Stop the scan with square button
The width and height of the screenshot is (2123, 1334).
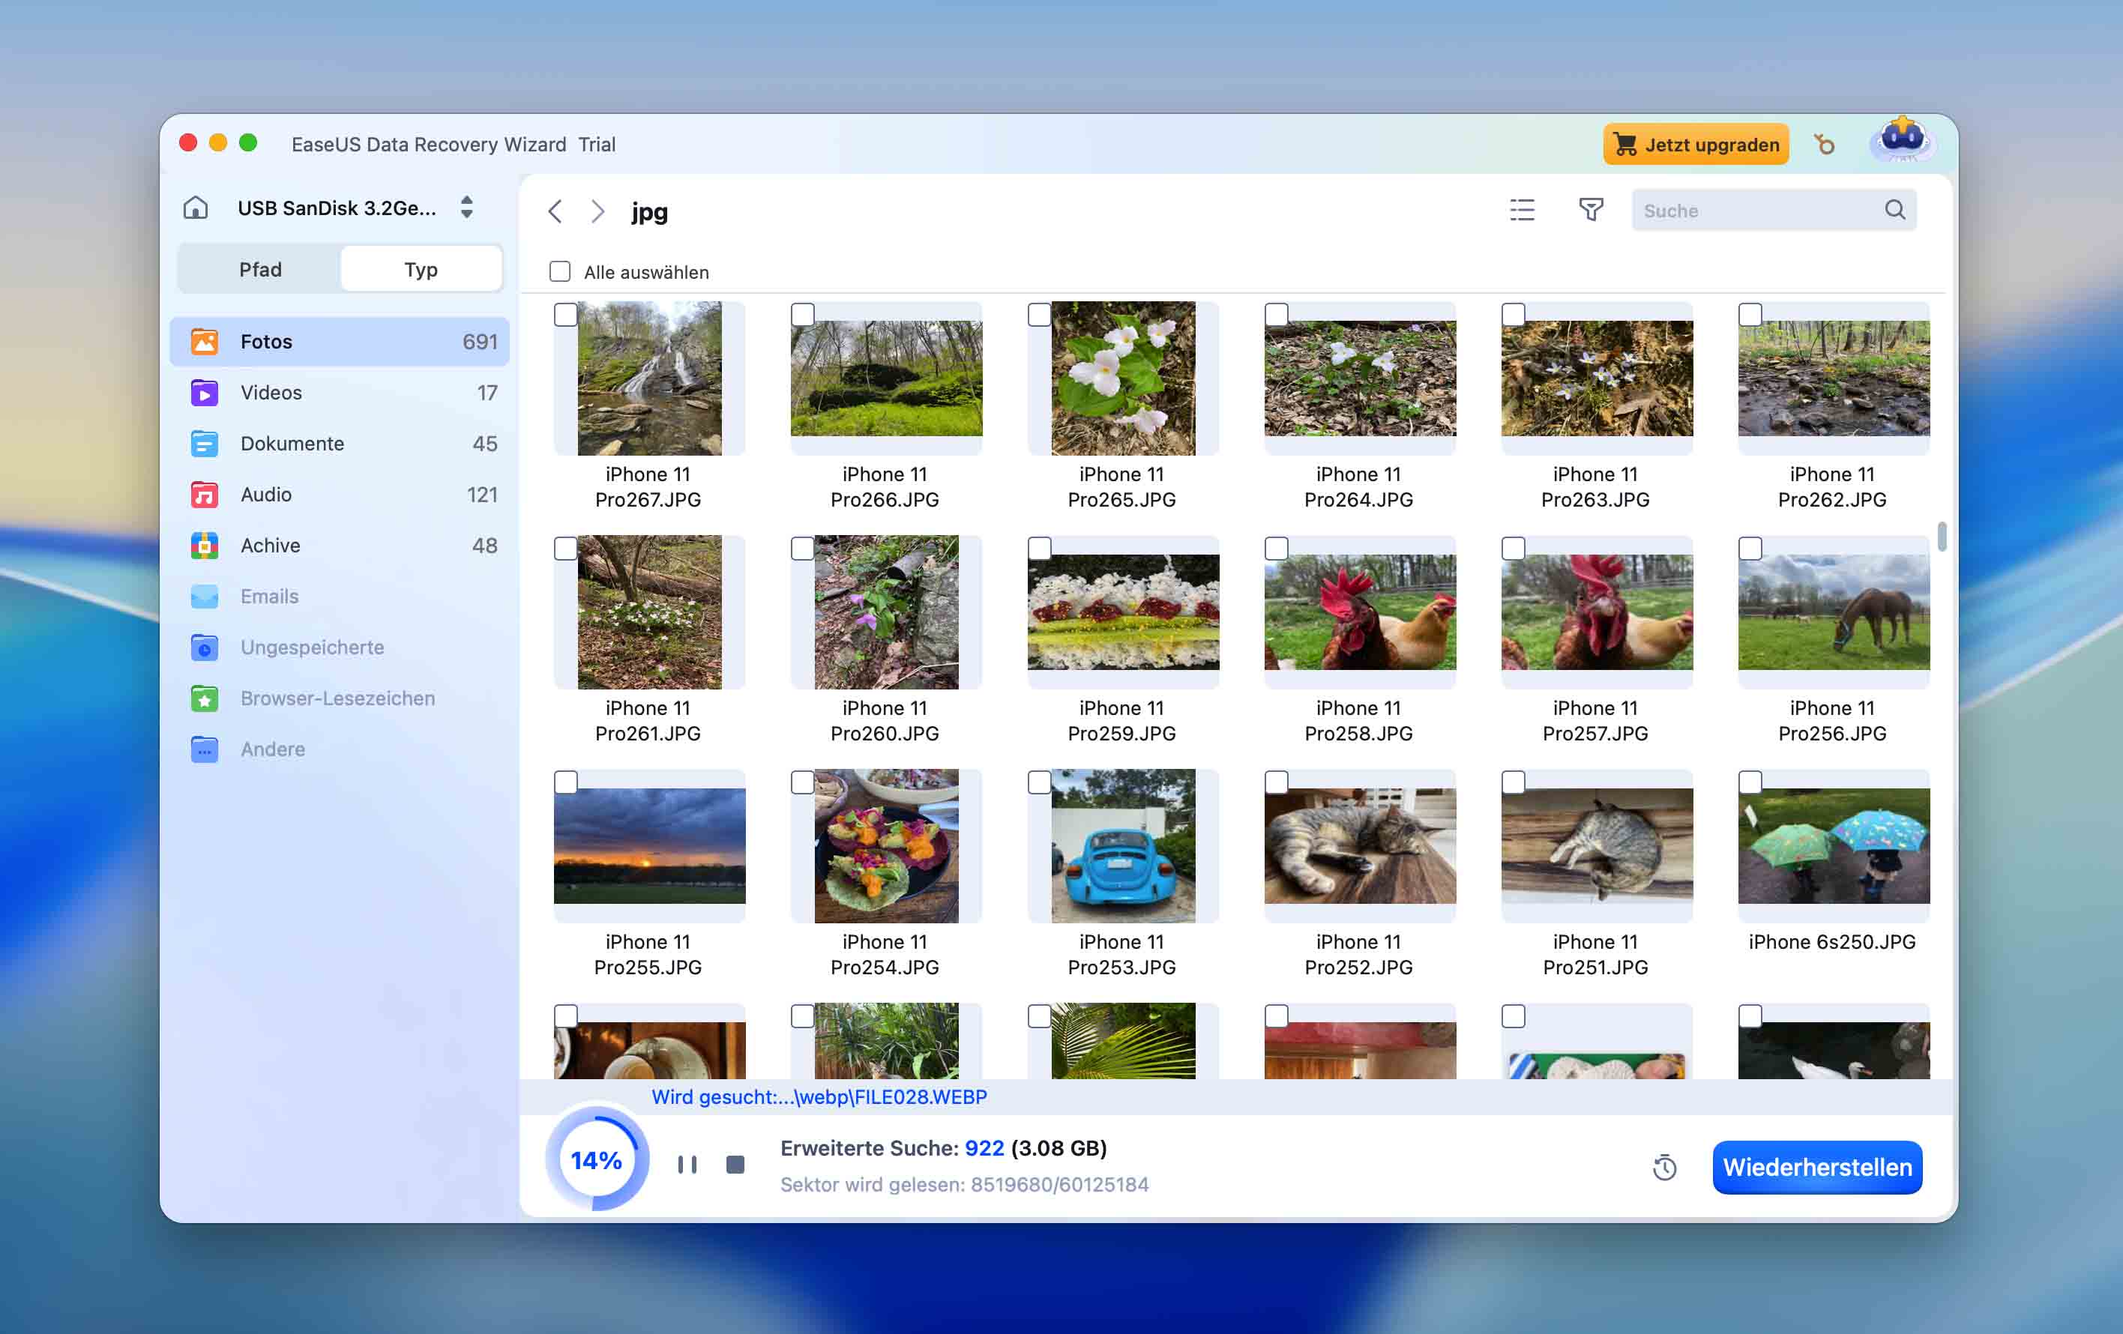(x=735, y=1164)
